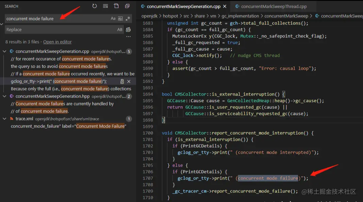Select concurrentMarkSweepGeneration.cpp file in results
The height and width of the screenshot is (202, 363).
[52, 51]
